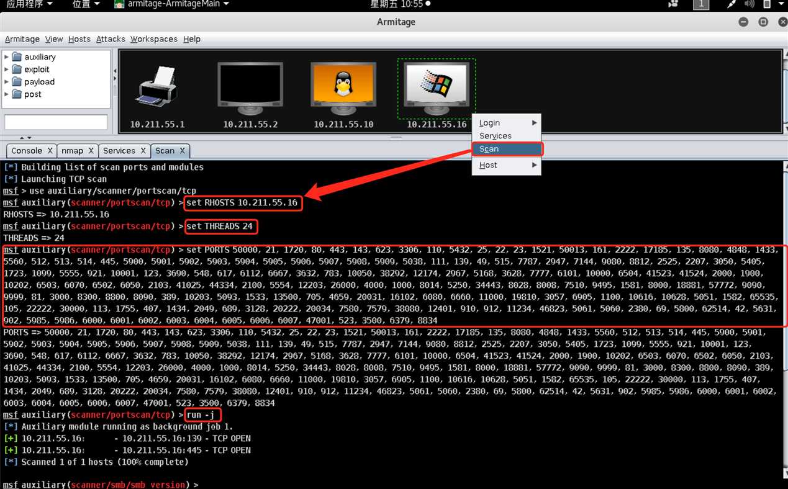Click the workspace indicator 1 in top bar
The image size is (788, 489).
pos(701,4)
